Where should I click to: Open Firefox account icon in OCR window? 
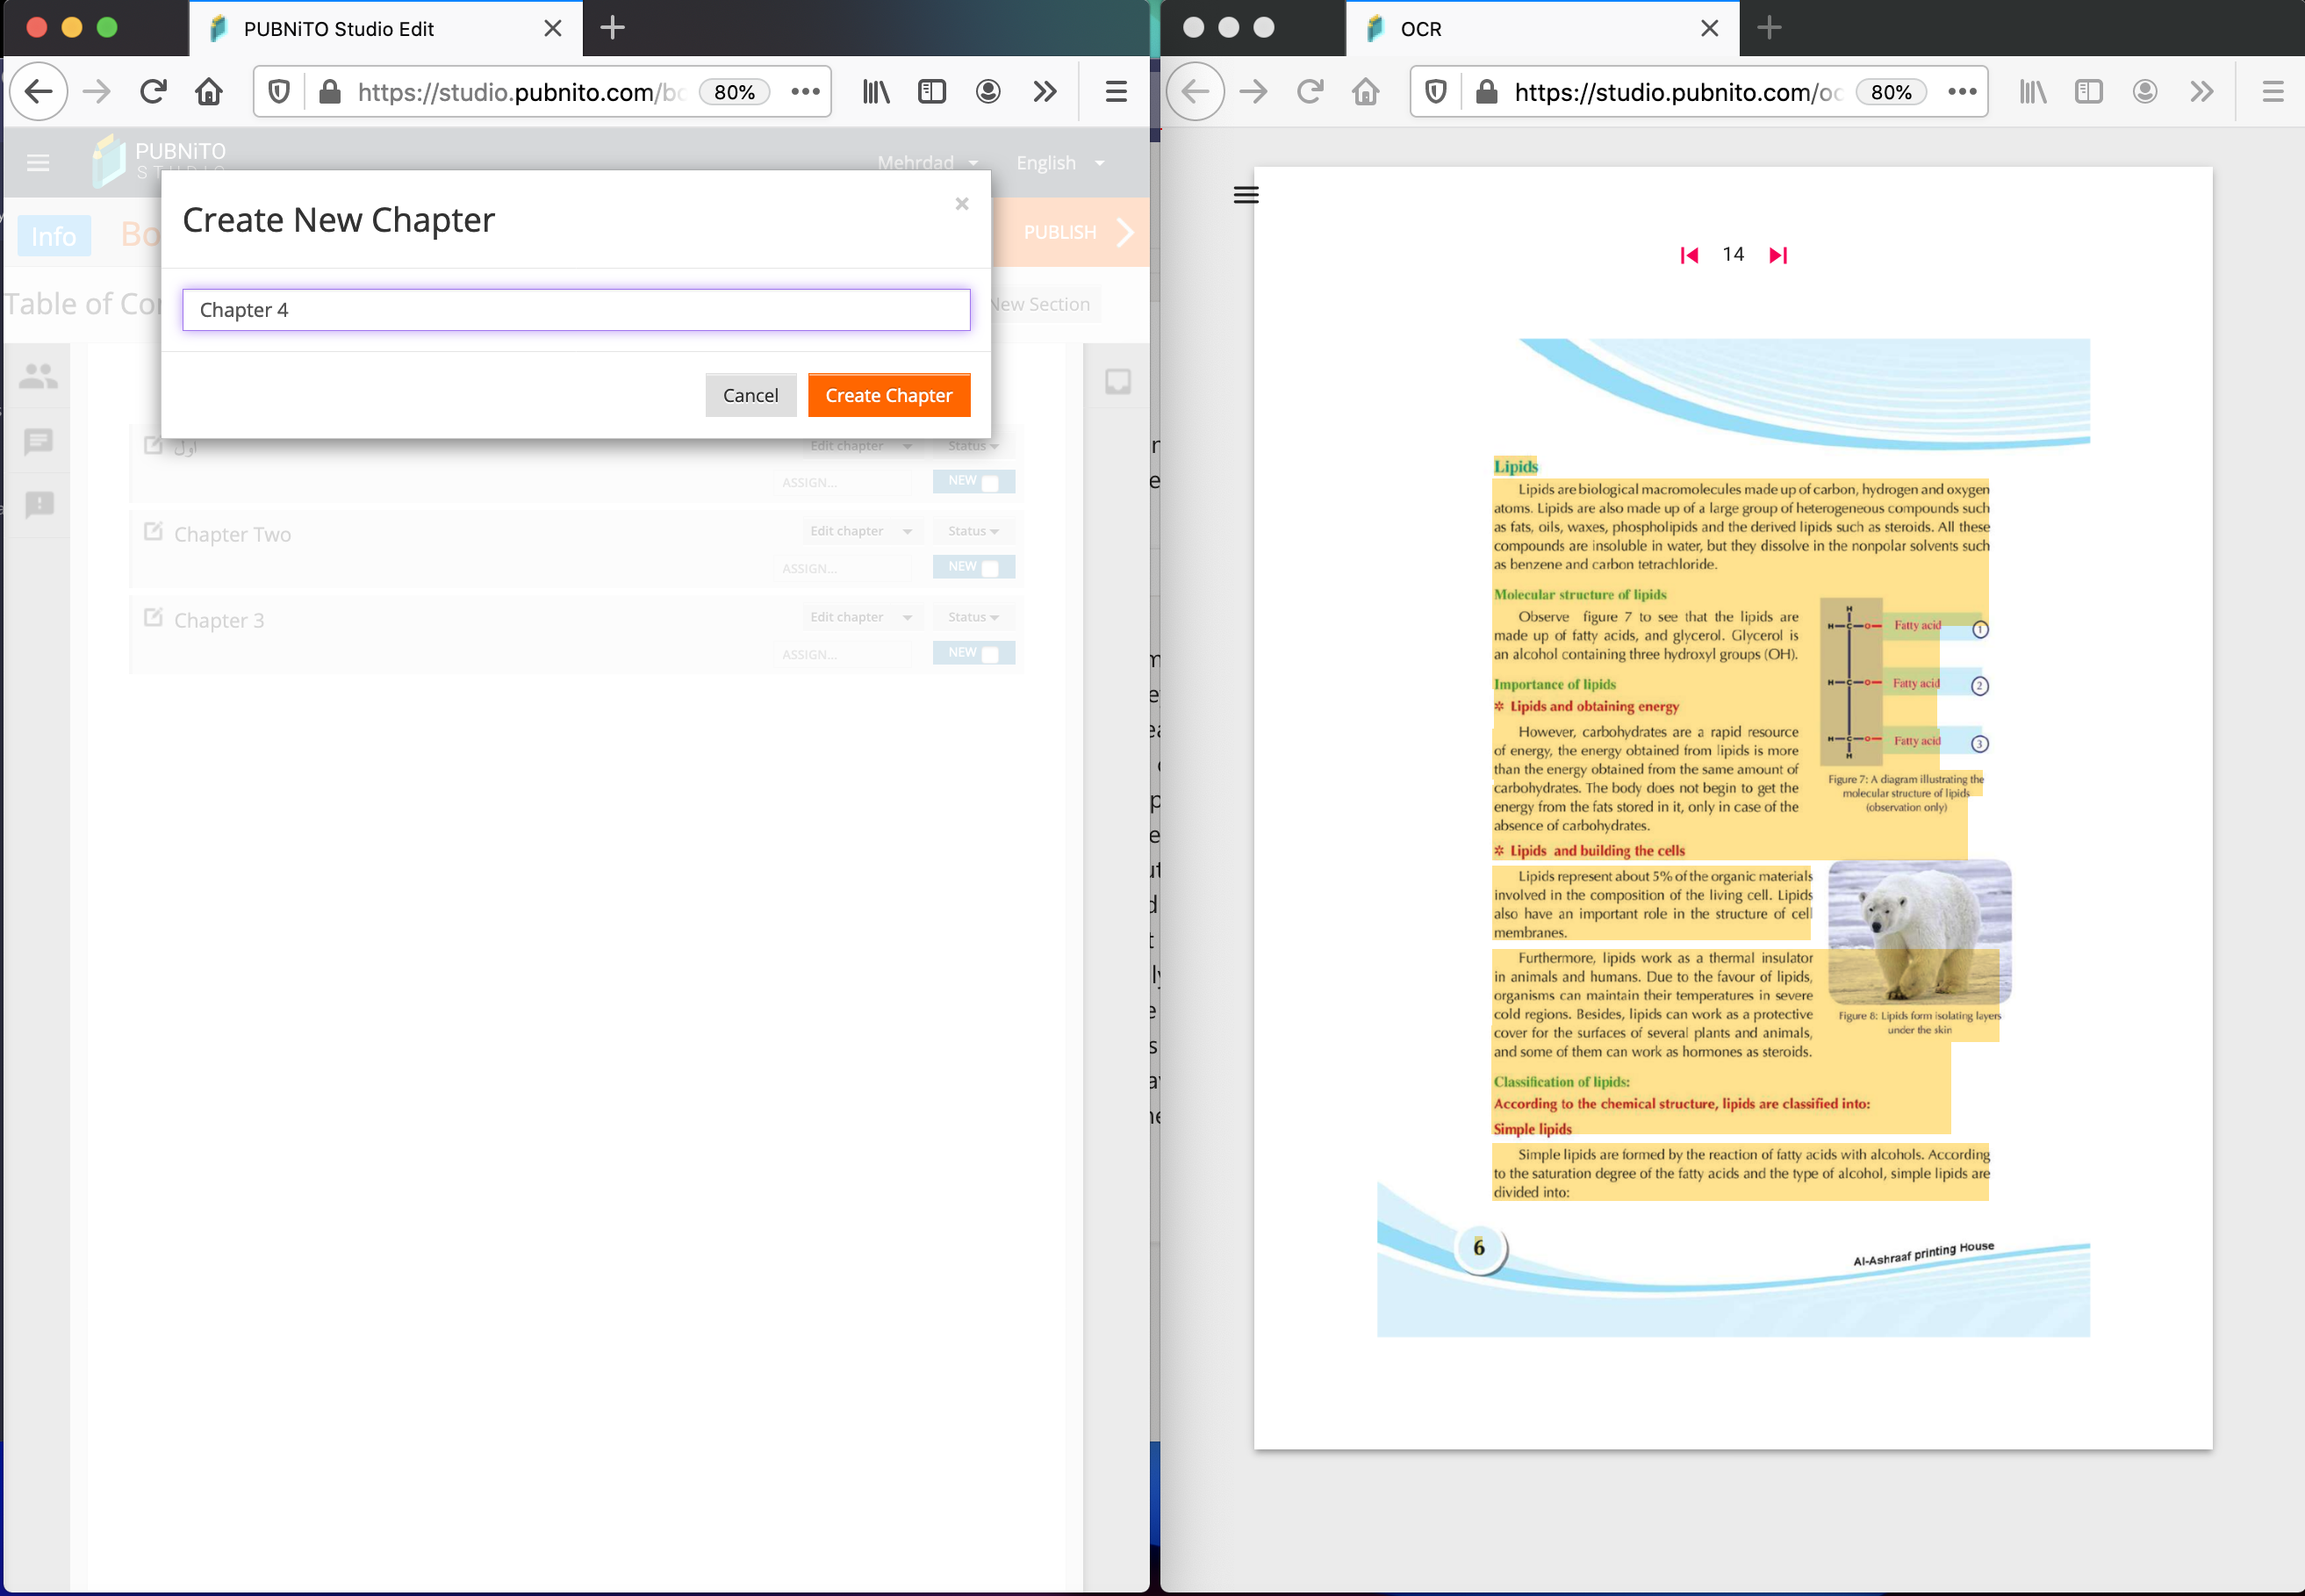point(2145,92)
